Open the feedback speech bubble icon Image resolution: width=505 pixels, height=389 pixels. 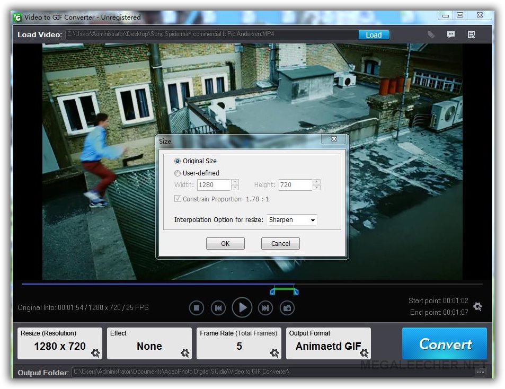tap(451, 34)
